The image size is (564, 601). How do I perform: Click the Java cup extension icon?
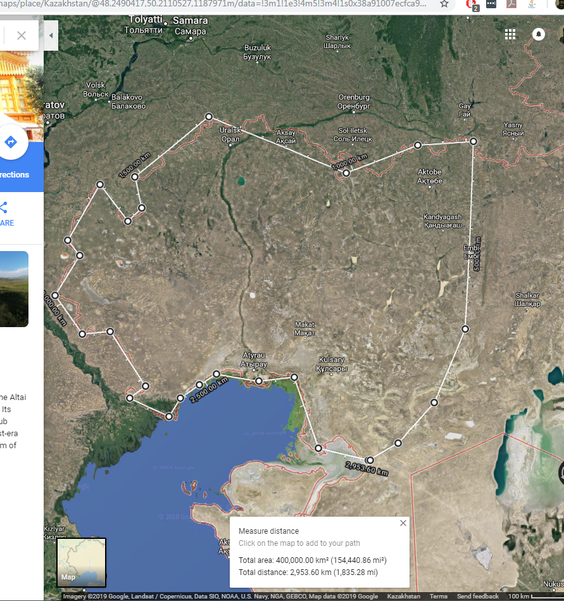pyautogui.click(x=532, y=4)
